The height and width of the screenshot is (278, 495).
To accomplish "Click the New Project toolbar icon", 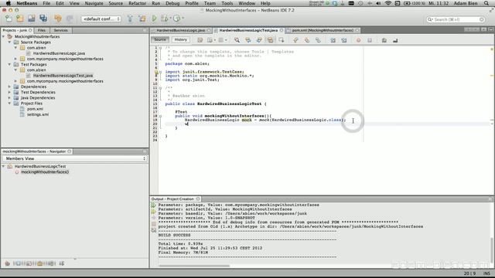I will point(20,19).
